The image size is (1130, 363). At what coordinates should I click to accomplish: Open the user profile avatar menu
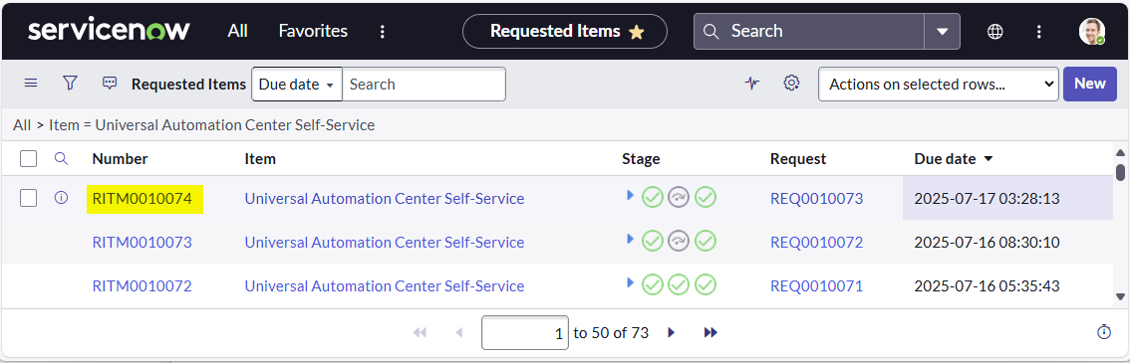pos(1092,31)
